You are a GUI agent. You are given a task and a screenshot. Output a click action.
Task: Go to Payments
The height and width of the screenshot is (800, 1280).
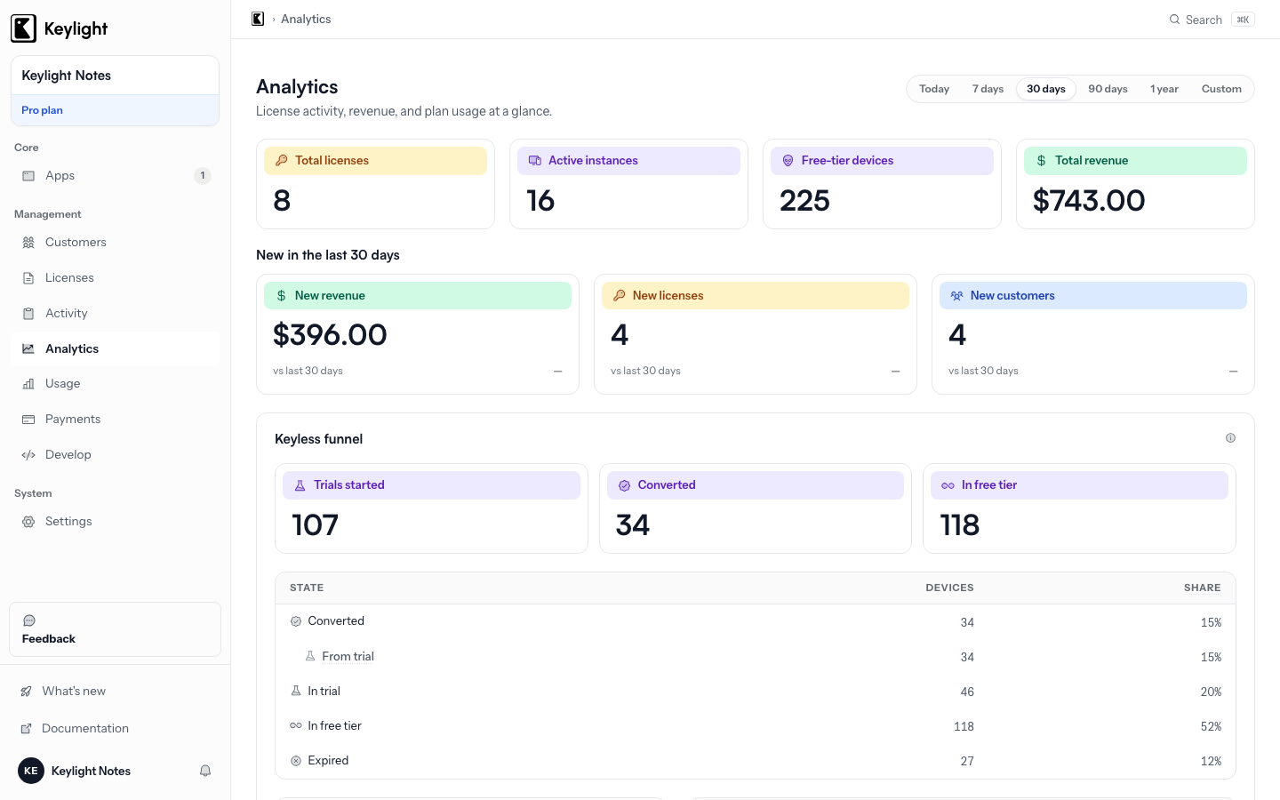(x=115, y=420)
